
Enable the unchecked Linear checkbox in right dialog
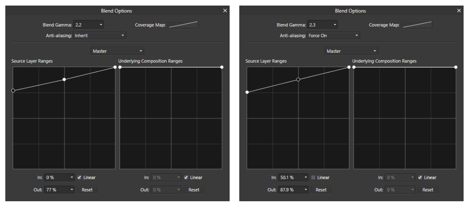pos(313,177)
